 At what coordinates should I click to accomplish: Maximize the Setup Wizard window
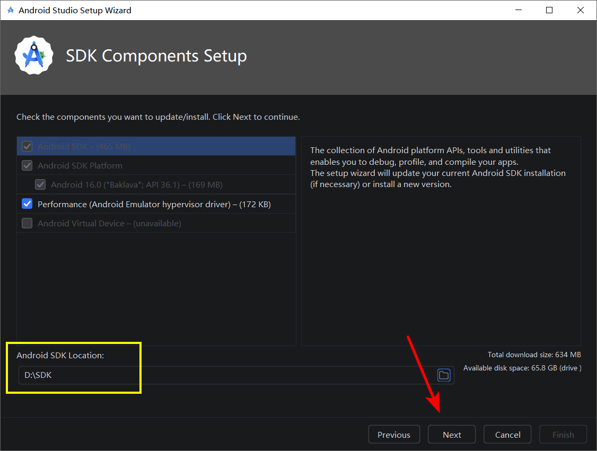coord(549,10)
